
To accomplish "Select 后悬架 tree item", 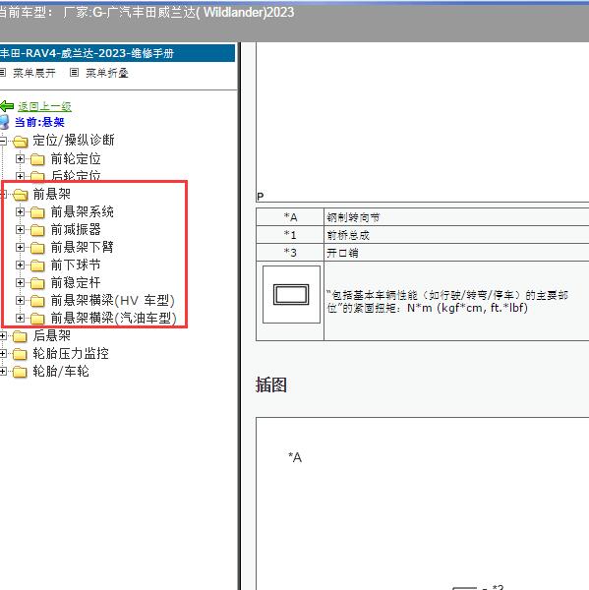I will (x=51, y=335).
